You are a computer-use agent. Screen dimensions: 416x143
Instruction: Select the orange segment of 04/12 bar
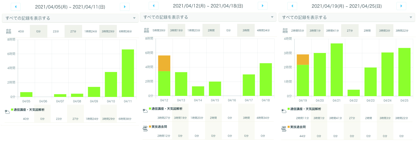pyautogui.click(x=164, y=63)
